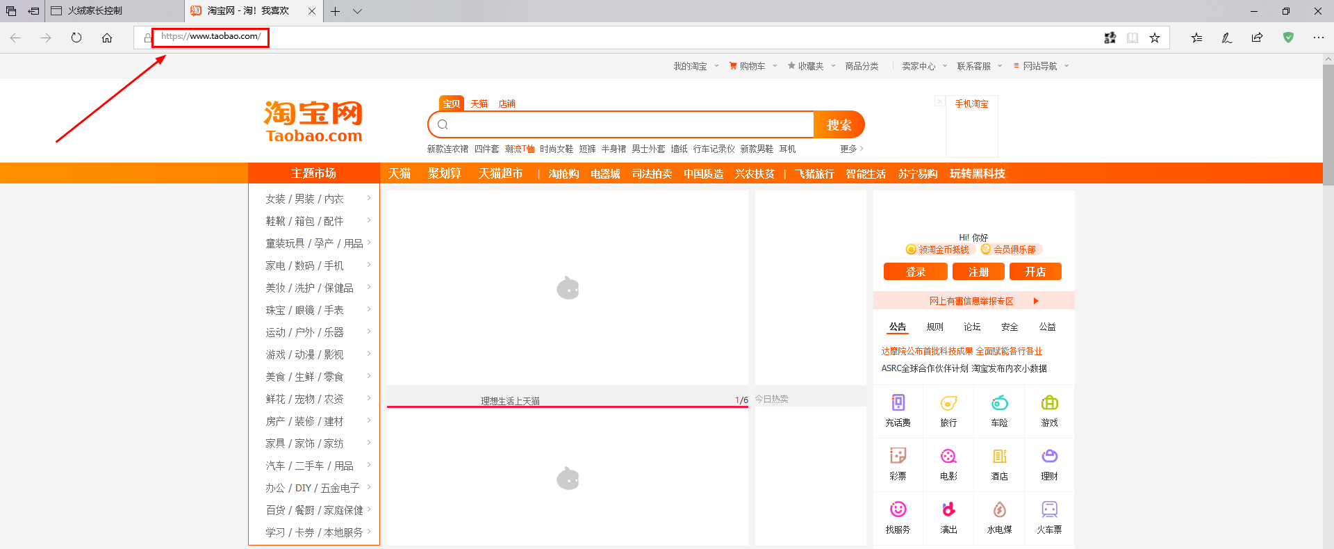Add page to favorites star icon

click(1155, 38)
